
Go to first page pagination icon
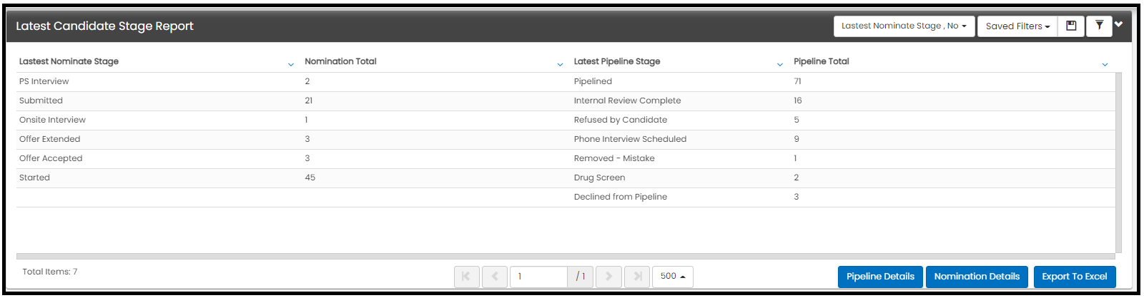tap(466, 277)
